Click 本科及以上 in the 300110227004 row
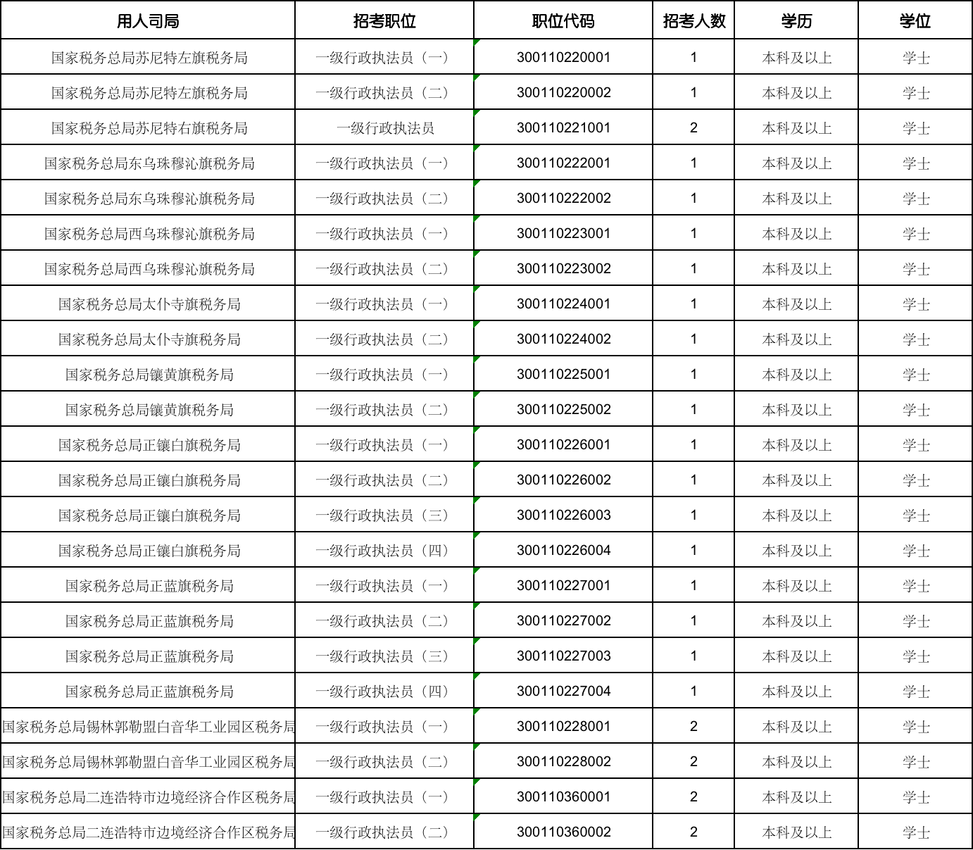Screen dimensions: 973x850 pyautogui.click(x=797, y=692)
